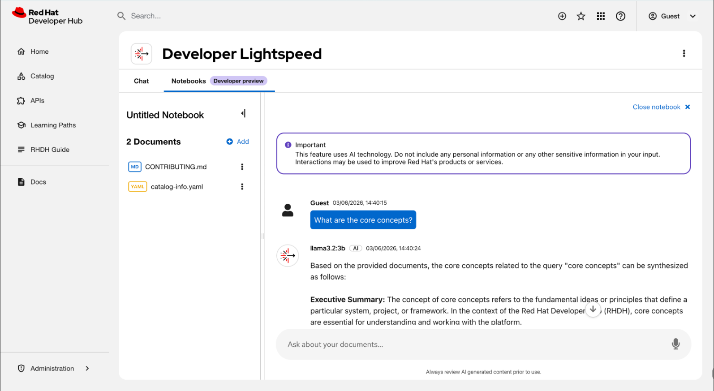Screen dimensions: 714x391
Task: Click the Docs file icon
Action: [x=21, y=182]
